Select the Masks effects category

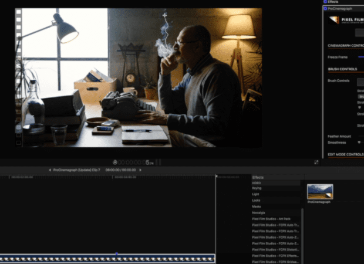[276, 207]
